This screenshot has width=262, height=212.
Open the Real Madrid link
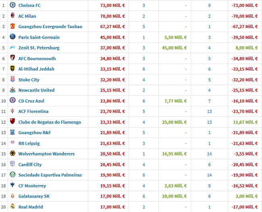tap(31, 207)
